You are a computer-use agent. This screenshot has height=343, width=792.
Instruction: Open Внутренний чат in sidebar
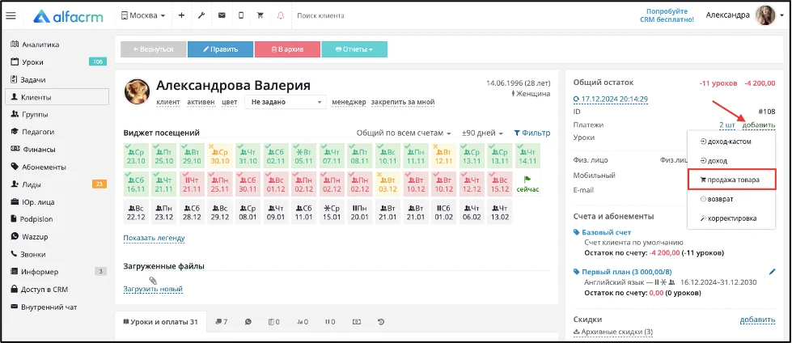49,307
